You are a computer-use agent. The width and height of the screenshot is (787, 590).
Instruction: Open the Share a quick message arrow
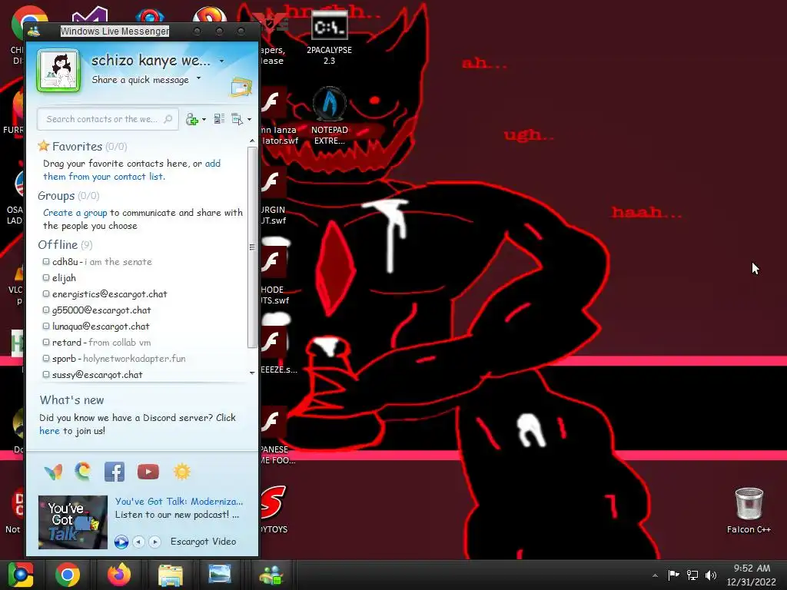(198, 78)
